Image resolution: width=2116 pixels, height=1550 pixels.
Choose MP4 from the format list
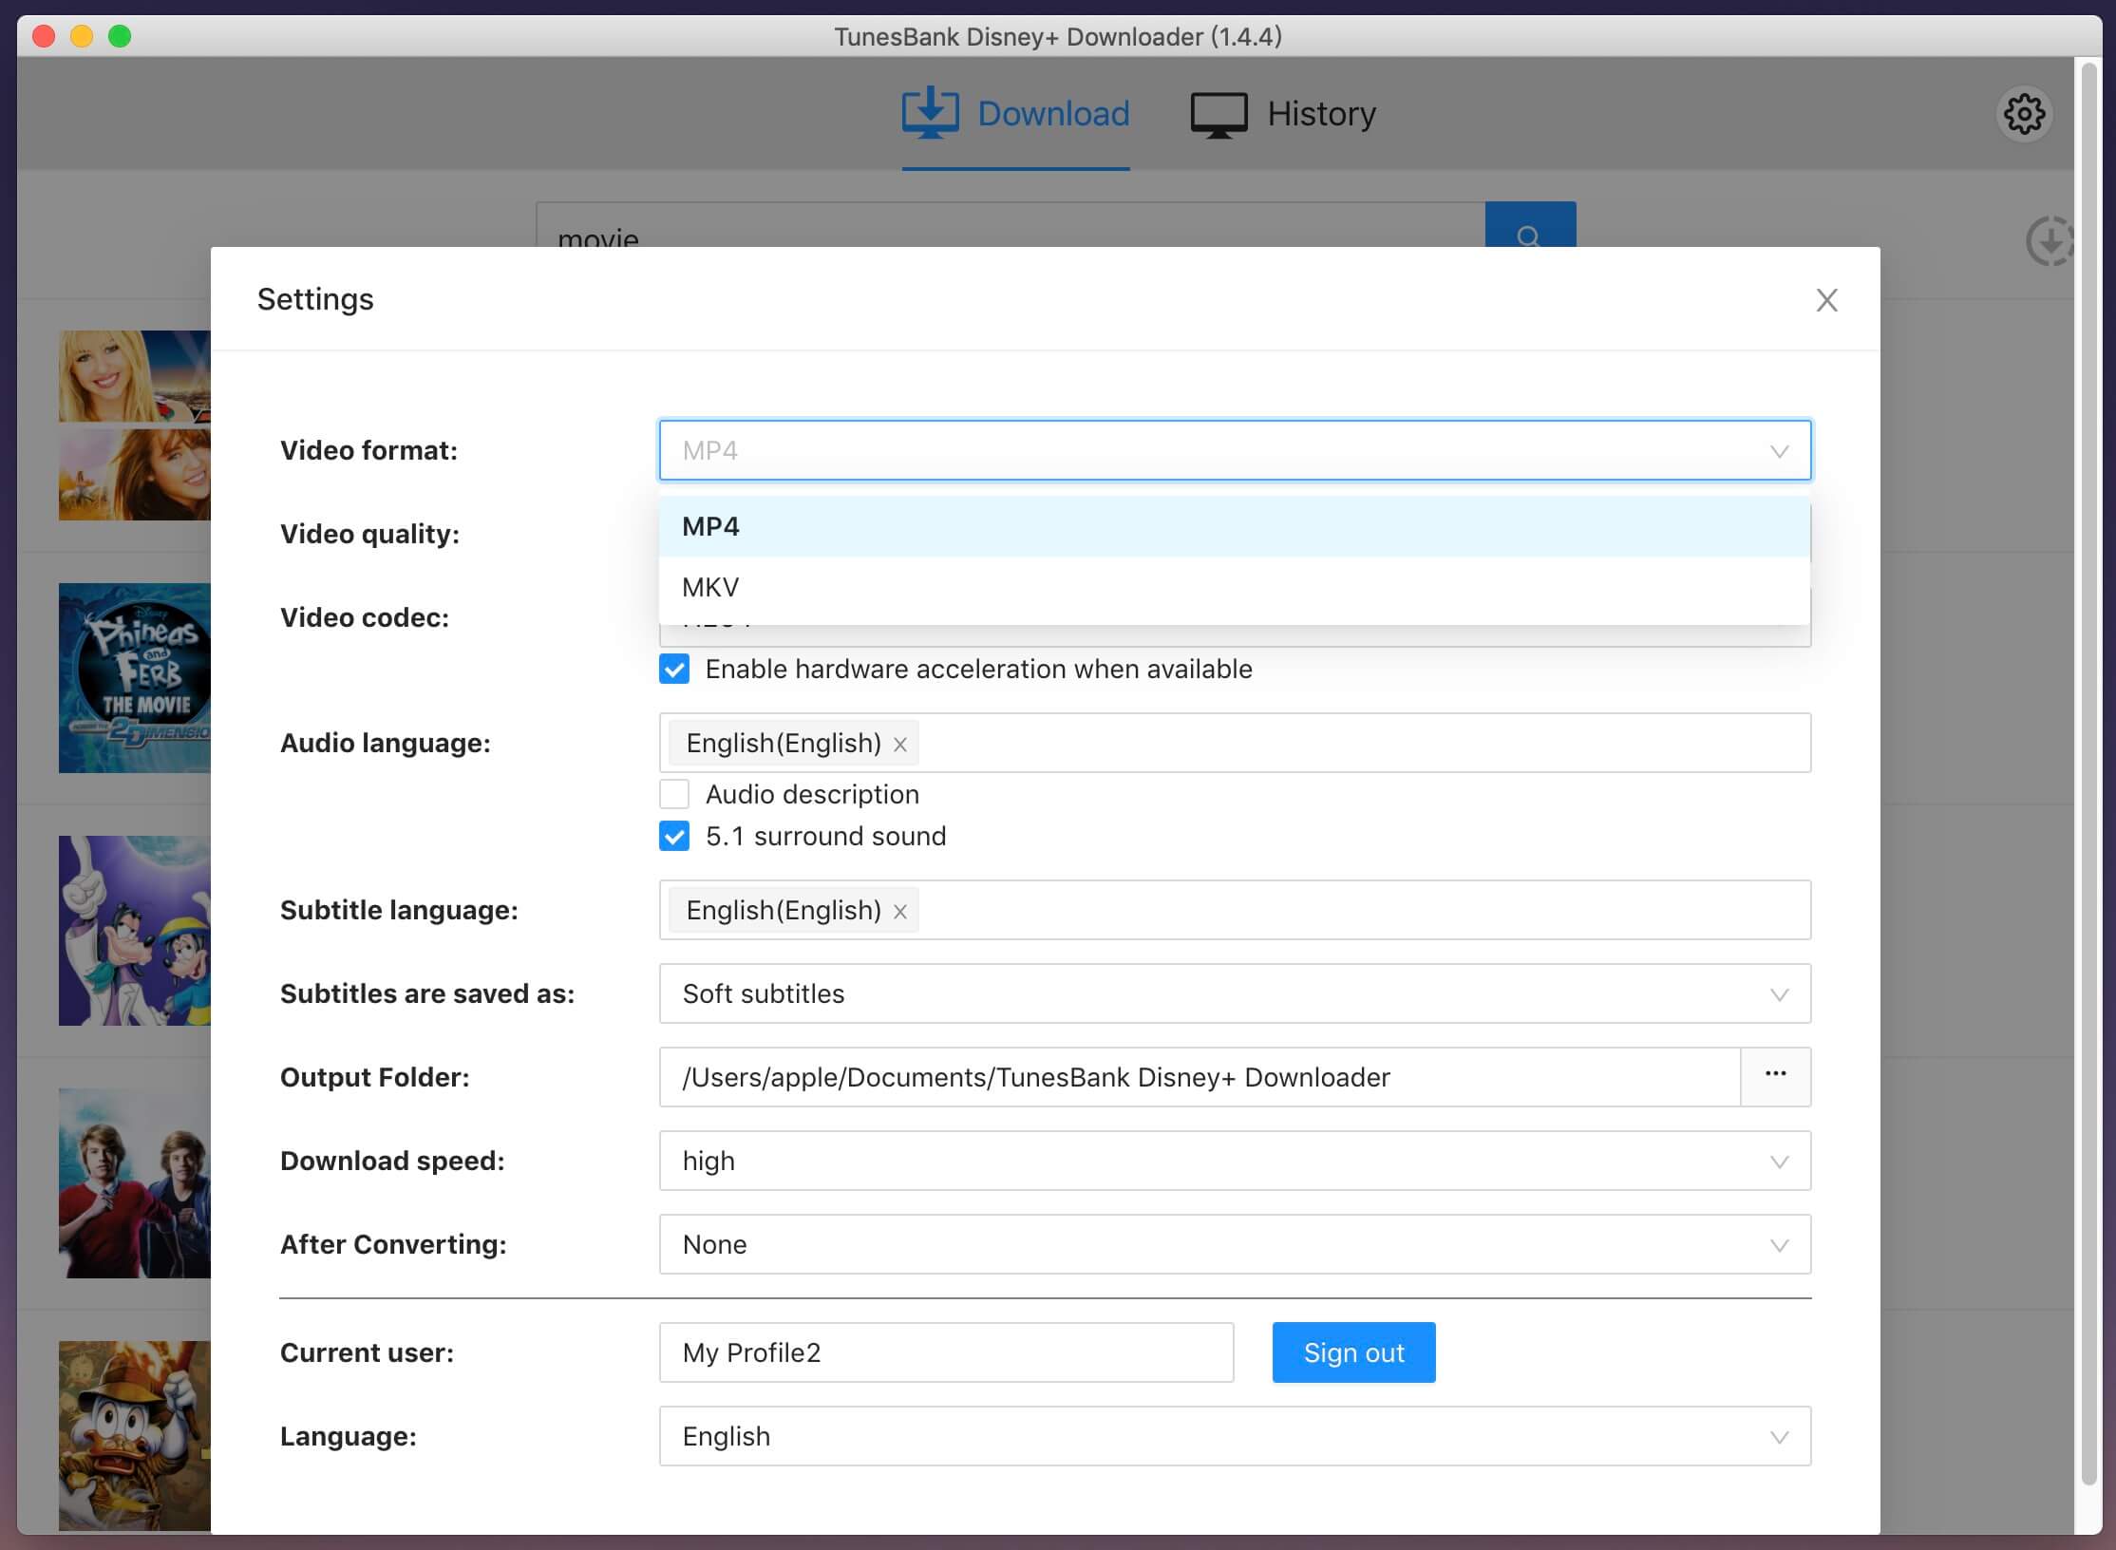[1234, 526]
